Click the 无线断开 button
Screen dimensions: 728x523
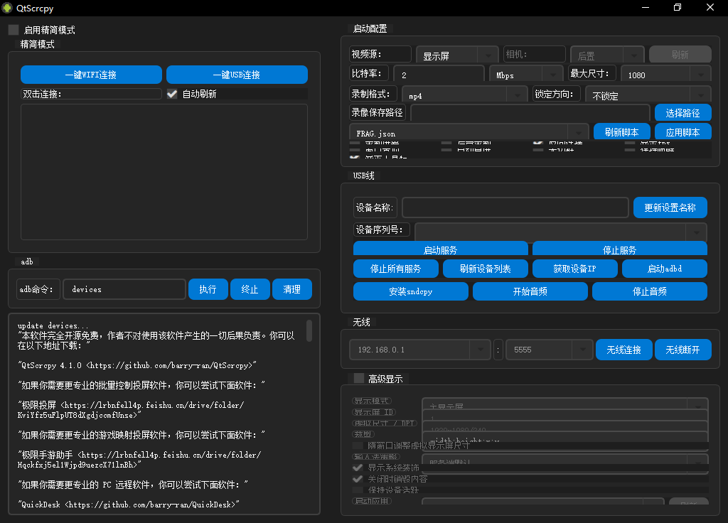(682, 350)
